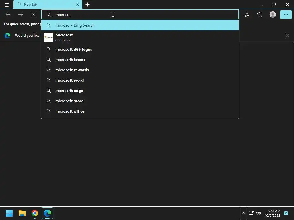Viewport: 294px width, 220px height.
Task: Select microsoft rewards suggestion
Action: tap(140, 70)
